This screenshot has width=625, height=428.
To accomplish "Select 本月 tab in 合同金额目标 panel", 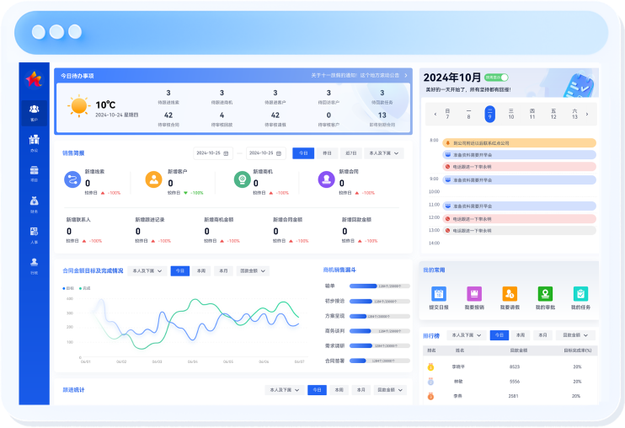I will [x=223, y=271].
